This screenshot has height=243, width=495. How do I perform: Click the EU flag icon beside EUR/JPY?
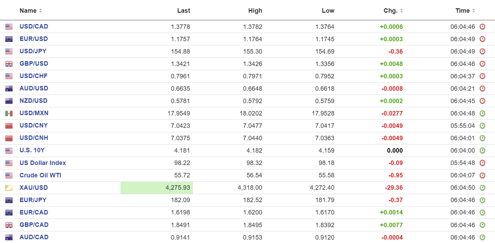tap(9, 200)
